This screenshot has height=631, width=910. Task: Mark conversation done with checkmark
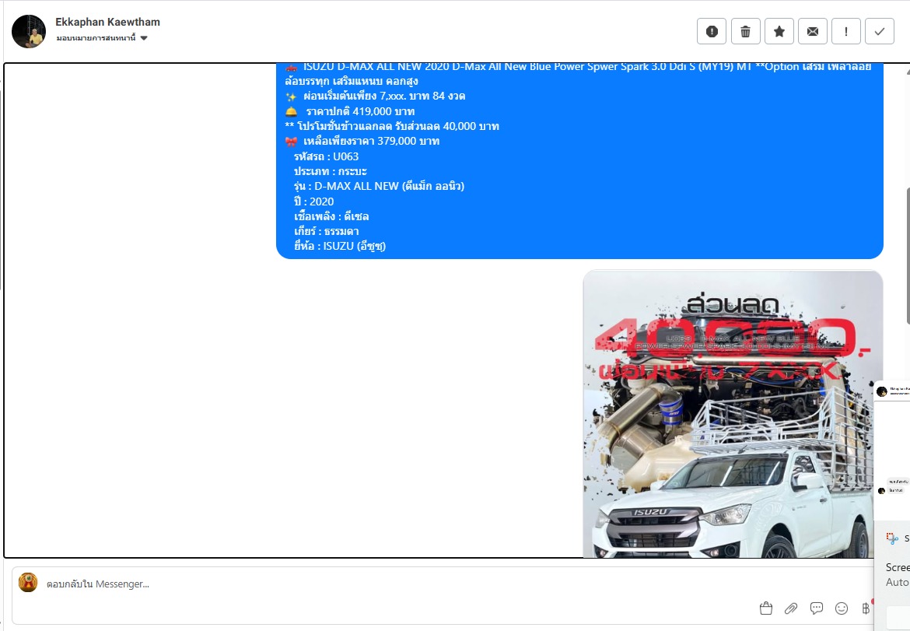point(880,31)
